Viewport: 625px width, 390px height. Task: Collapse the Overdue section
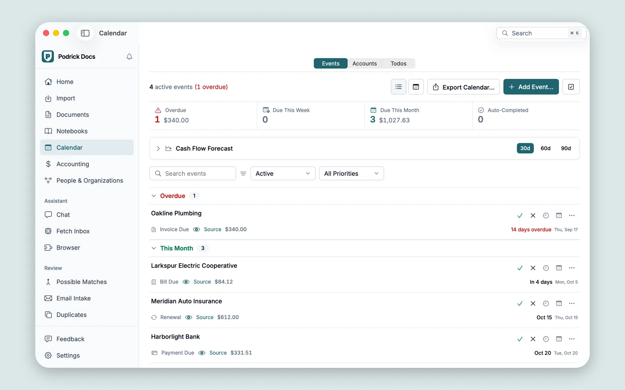(154, 196)
